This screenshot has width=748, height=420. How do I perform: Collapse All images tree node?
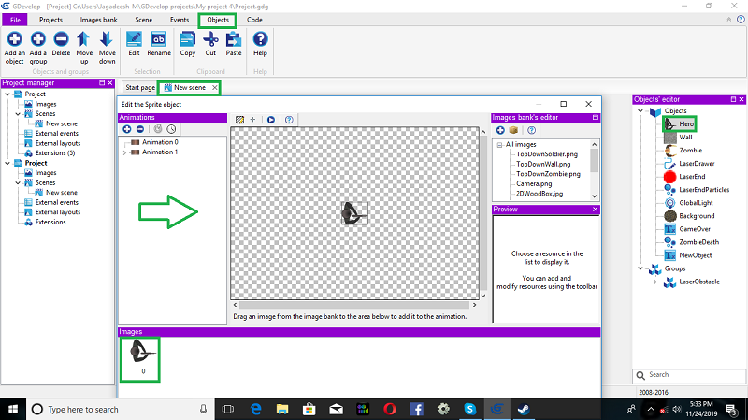point(499,145)
